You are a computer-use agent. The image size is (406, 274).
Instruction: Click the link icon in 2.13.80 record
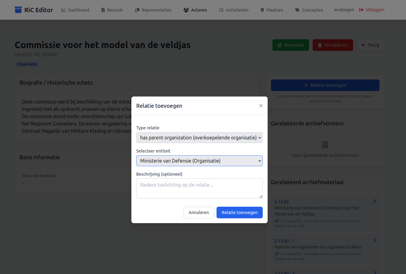click(x=277, y=221)
